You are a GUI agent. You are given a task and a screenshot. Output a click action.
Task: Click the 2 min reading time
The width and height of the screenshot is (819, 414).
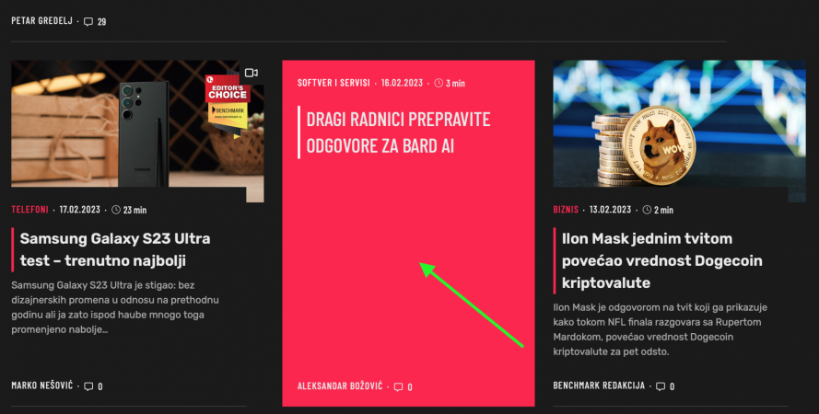click(x=664, y=210)
